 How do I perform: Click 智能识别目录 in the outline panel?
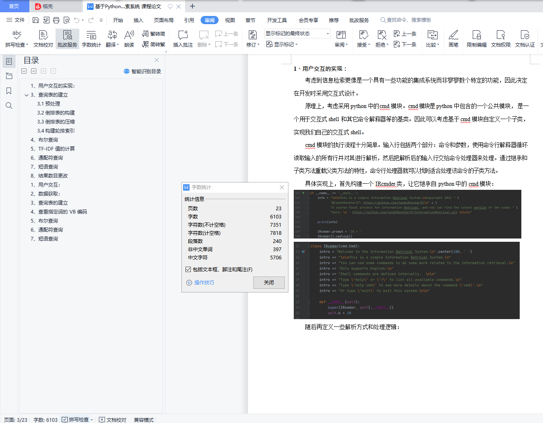pos(142,71)
